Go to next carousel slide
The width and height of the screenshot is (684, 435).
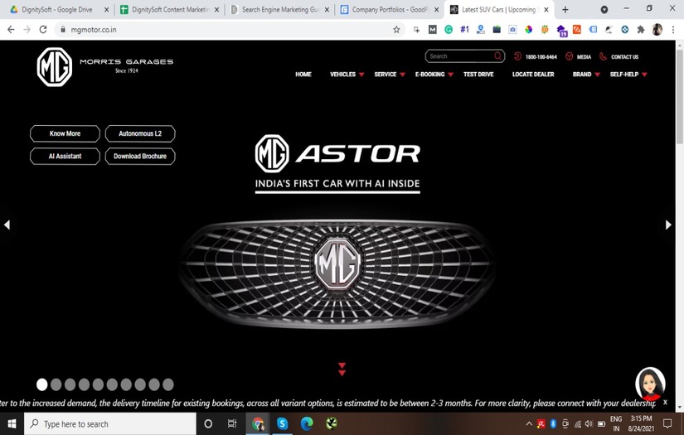point(668,225)
